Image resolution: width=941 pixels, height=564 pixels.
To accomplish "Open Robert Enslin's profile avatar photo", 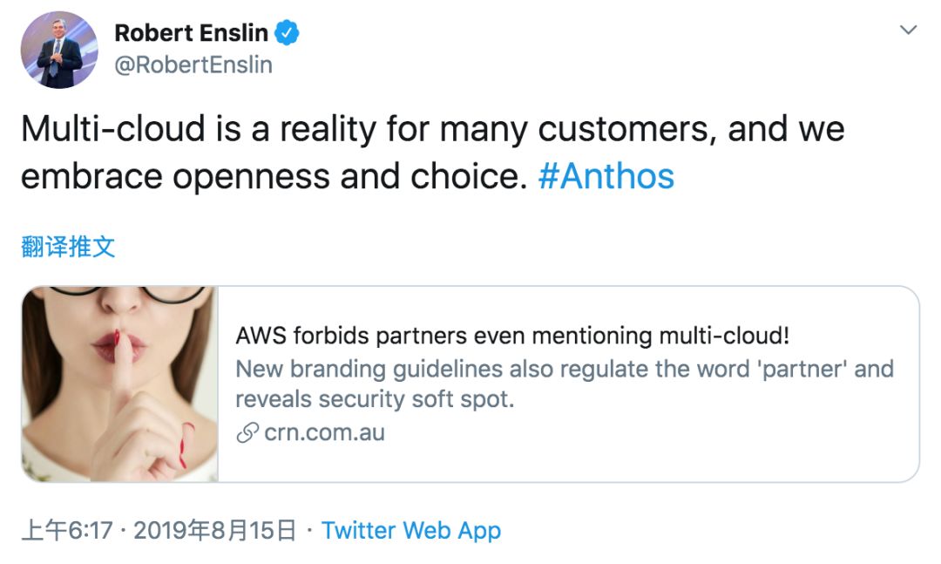I will pos(59,50).
